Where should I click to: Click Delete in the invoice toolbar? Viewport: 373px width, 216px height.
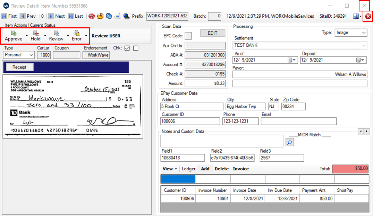click(221, 169)
